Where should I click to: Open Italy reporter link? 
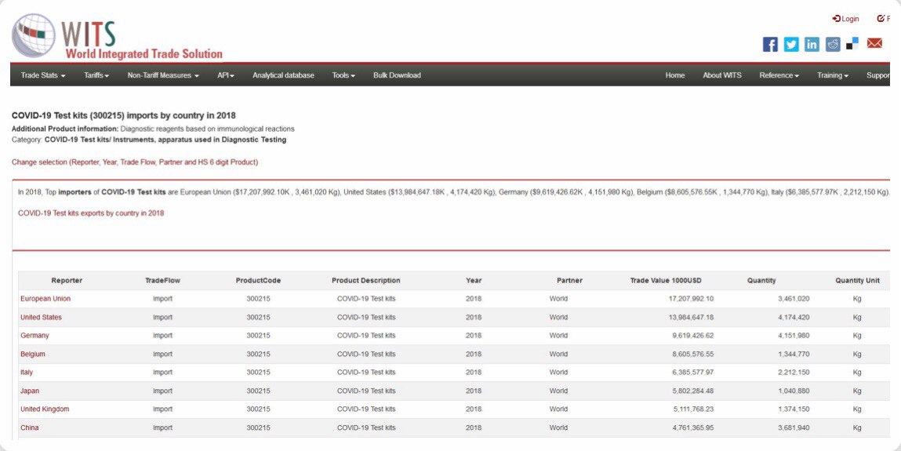coord(27,373)
